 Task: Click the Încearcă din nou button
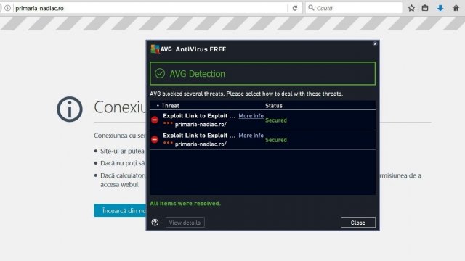(120, 210)
